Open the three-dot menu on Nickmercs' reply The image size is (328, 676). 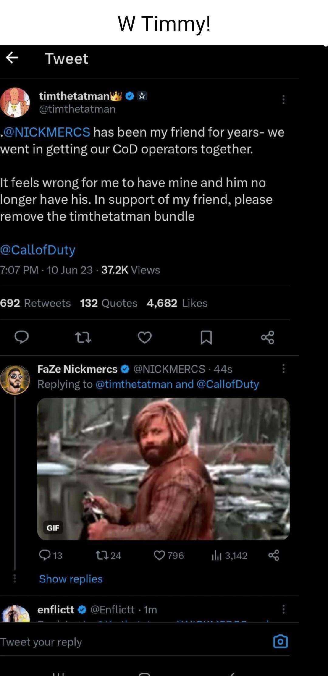click(284, 368)
